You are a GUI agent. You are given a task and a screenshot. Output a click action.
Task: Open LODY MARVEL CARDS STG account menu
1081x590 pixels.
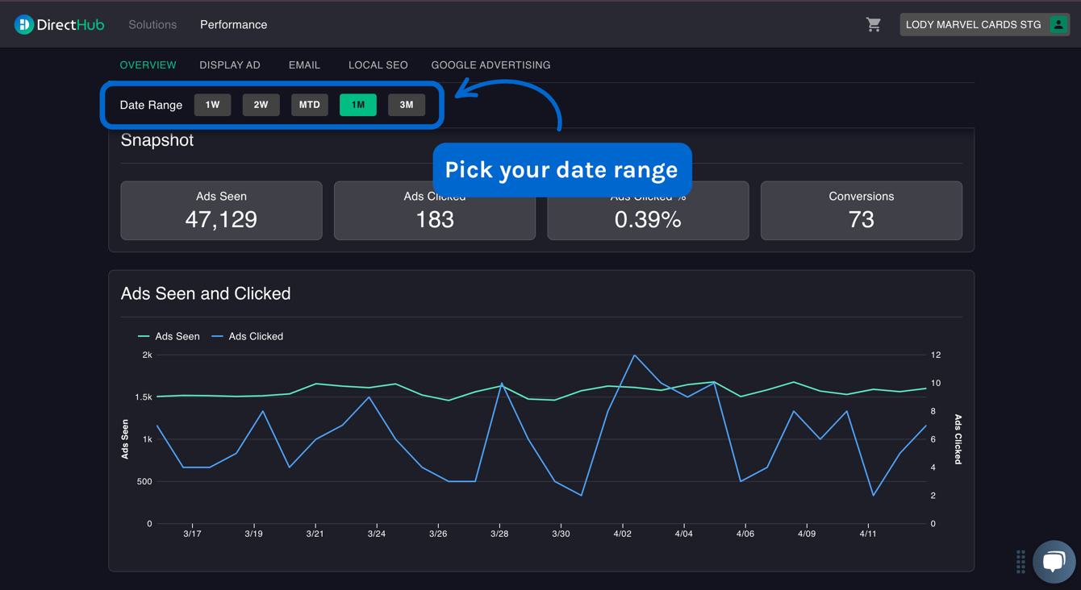coord(984,25)
